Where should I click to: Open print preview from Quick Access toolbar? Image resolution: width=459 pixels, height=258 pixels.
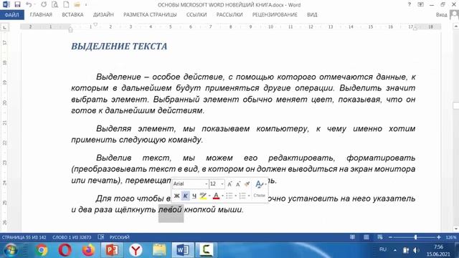(x=55, y=4)
